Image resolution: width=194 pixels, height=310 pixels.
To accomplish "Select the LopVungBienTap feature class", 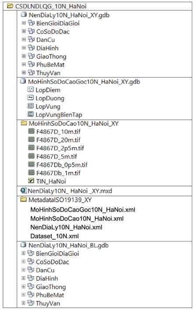I will tap(59, 114).
